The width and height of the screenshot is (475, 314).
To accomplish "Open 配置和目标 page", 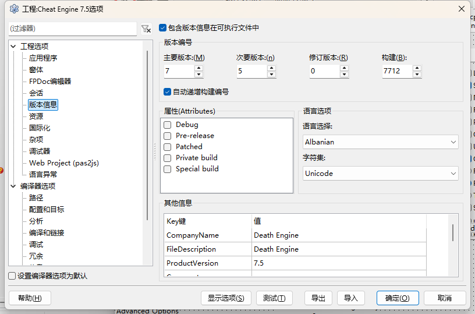I will tap(47, 210).
